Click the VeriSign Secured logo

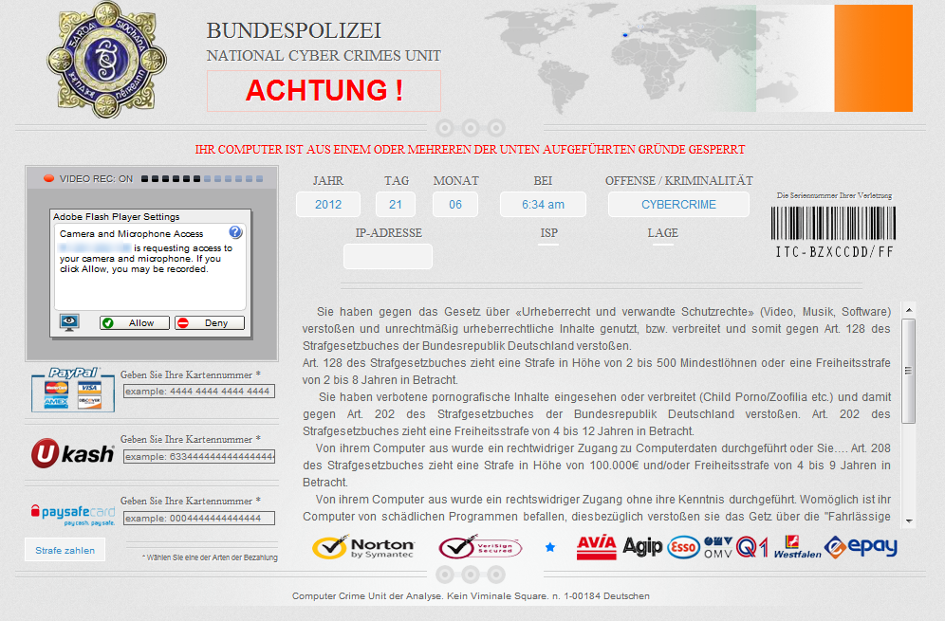pos(480,547)
